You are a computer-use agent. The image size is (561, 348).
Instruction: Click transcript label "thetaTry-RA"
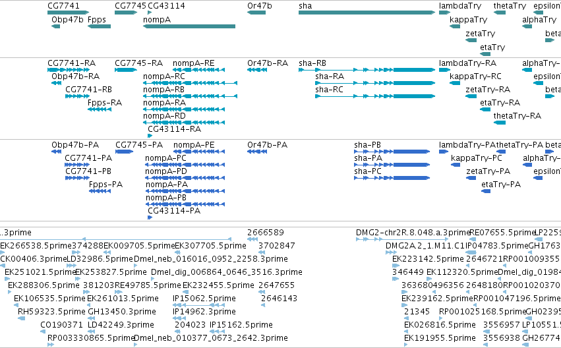click(517, 116)
